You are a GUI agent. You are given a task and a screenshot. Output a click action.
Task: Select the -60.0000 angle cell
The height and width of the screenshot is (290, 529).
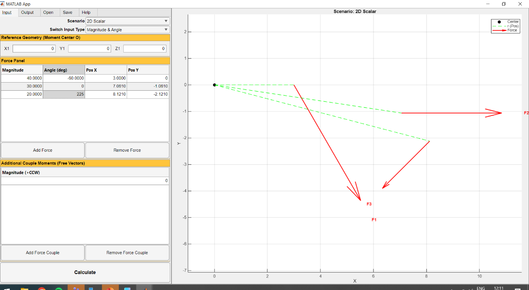click(x=63, y=78)
